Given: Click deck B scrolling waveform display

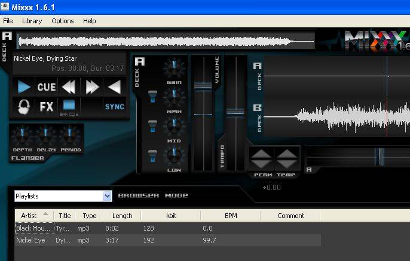Looking at the screenshot, I should 337,117.
